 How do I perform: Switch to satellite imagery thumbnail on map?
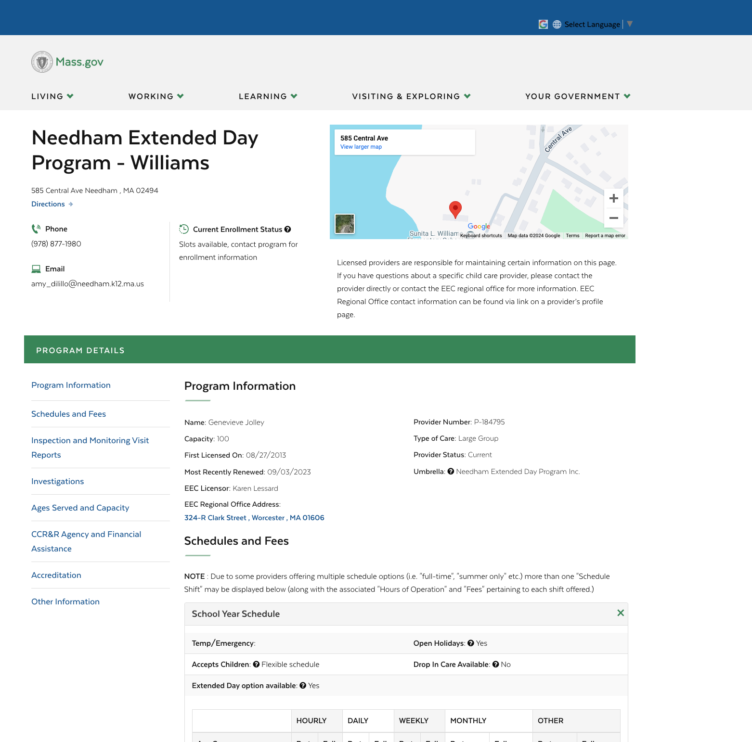(345, 224)
